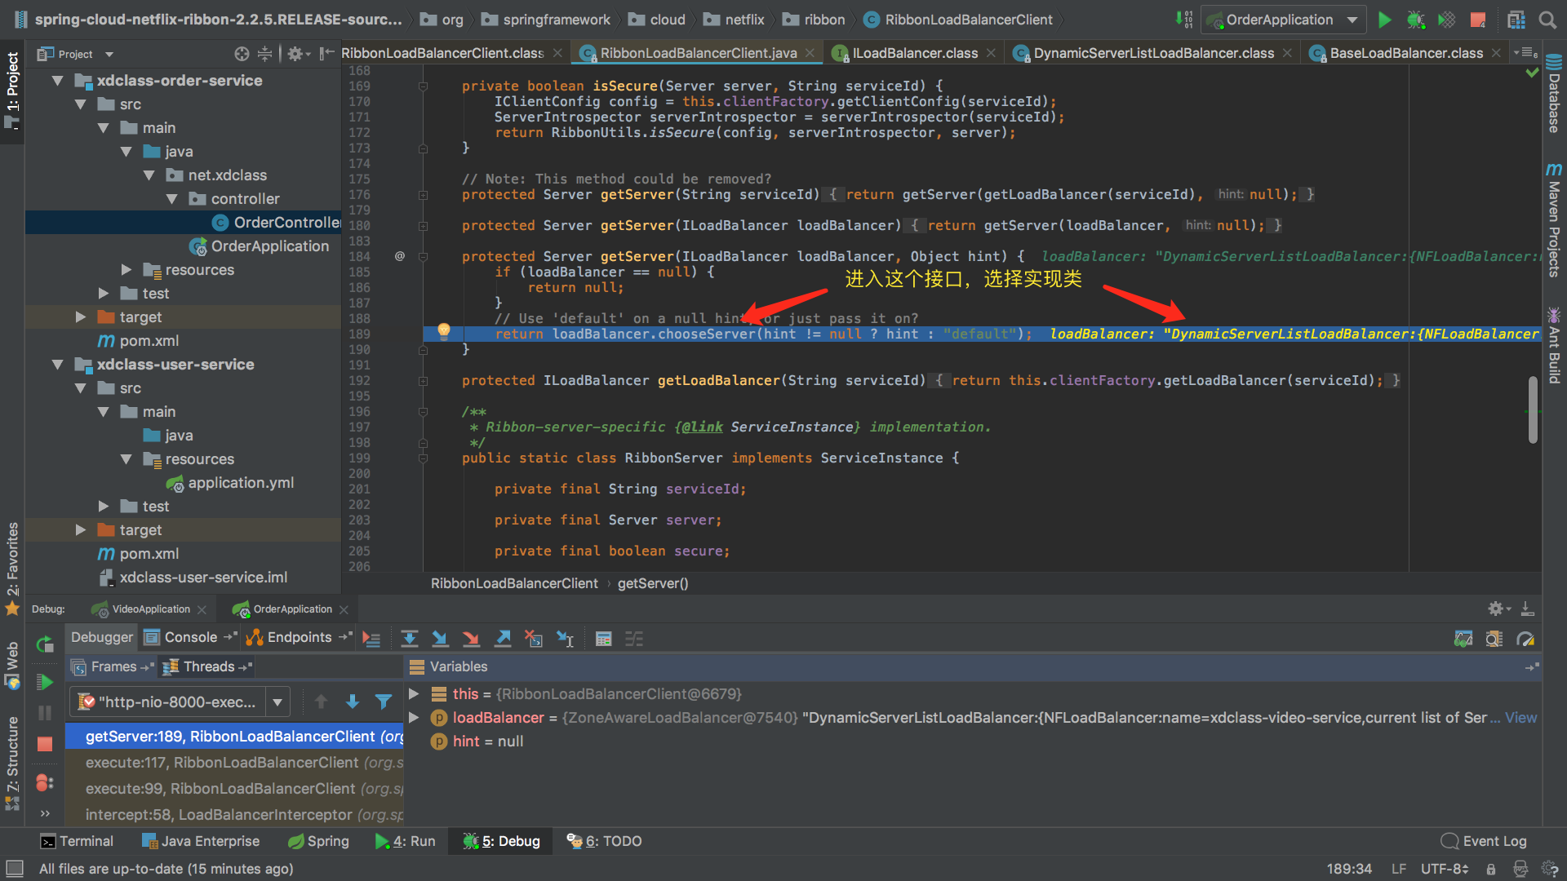Screen dimensions: 1567x881
Task: Stop the debug session with red square
Action: click(45, 744)
